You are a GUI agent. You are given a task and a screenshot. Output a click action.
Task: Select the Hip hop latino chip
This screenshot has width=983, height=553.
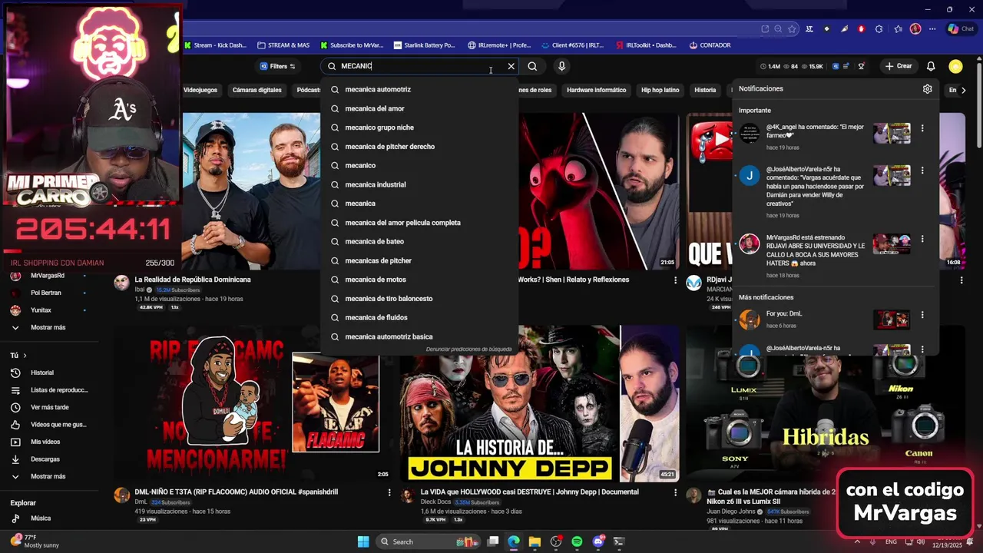click(660, 90)
